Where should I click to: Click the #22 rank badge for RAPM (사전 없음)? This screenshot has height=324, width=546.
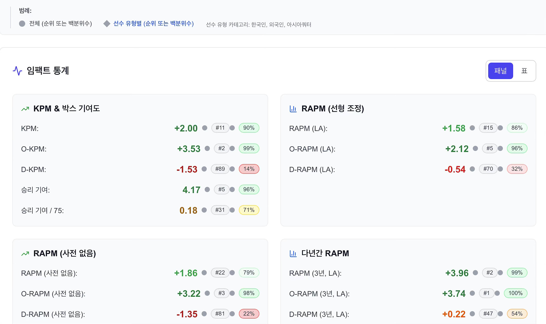(x=220, y=273)
